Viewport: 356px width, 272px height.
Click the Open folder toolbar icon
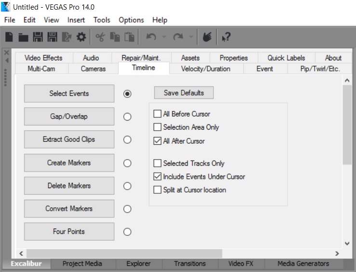click(23, 37)
